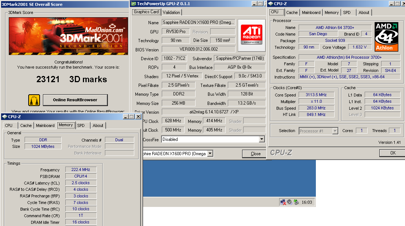This screenshot has width=405, height=226.
Task: Click the Command Rate value 1T
Action: [81, 215]
